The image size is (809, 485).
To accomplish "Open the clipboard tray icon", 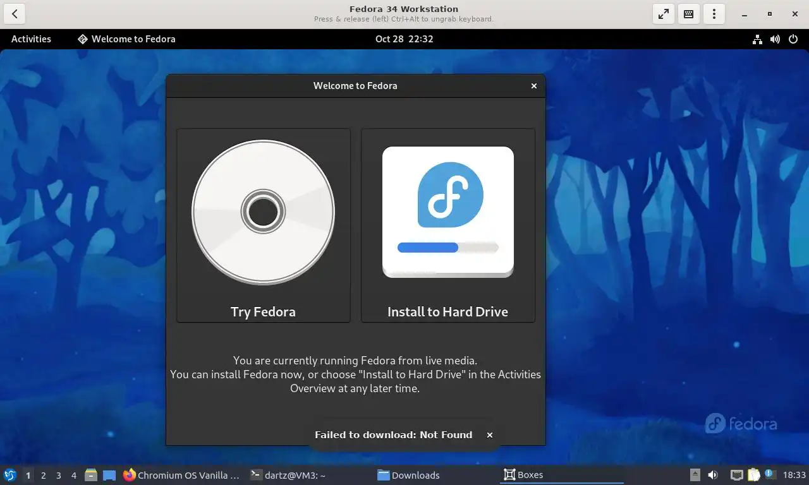I will pyautogui.click(x=754, y=475).
